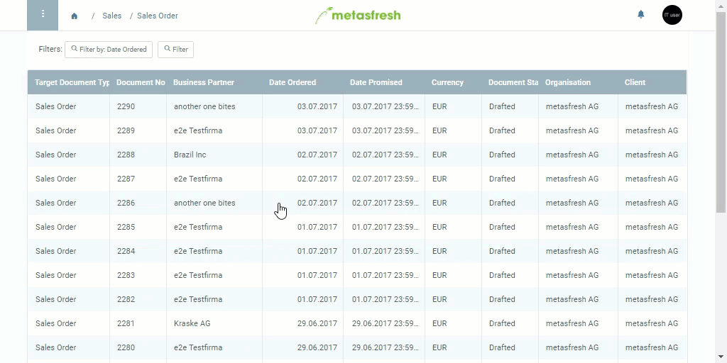
Task: Select the Kraske AG order row
Action: click(357, 323)
